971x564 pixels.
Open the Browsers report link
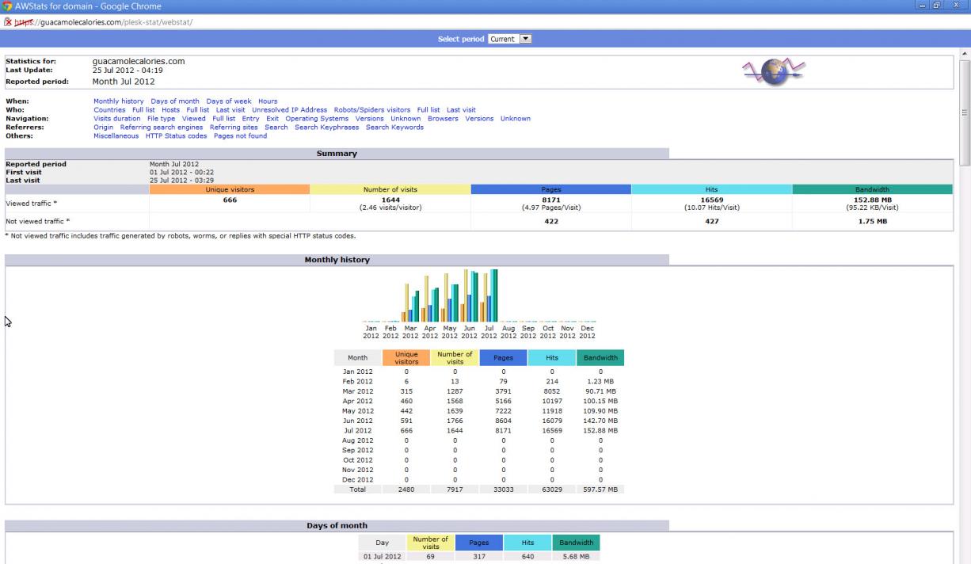(443, 119)
